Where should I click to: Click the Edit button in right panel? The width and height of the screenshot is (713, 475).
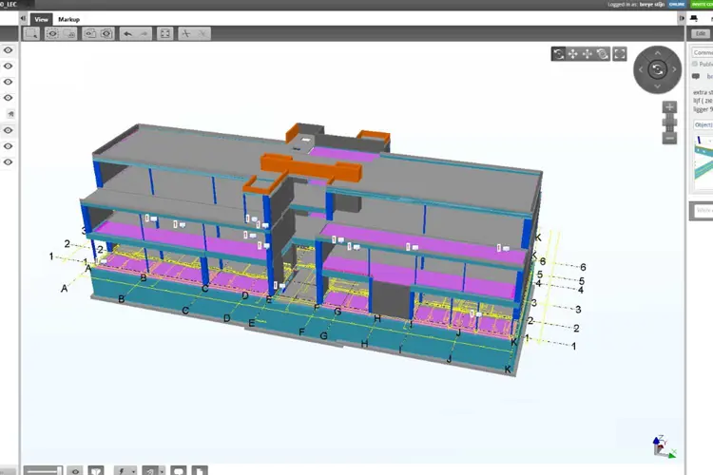tap(702, 33)
